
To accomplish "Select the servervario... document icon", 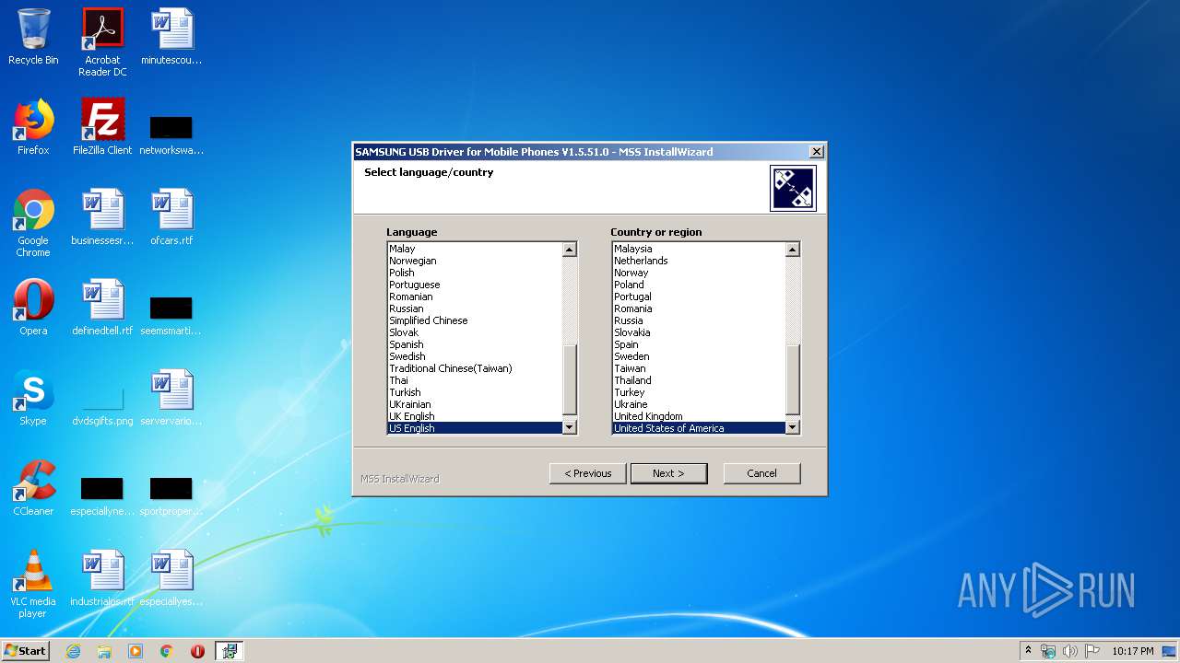I will click(x=171, y=398).
